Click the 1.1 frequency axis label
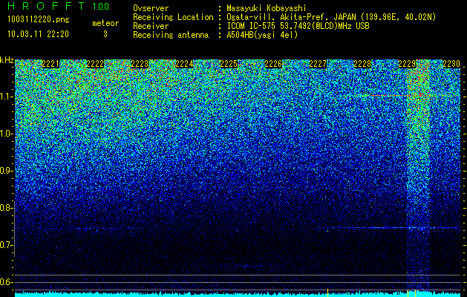Image resolution: width=467 pixels, height=297 pixels. (6, 97)
